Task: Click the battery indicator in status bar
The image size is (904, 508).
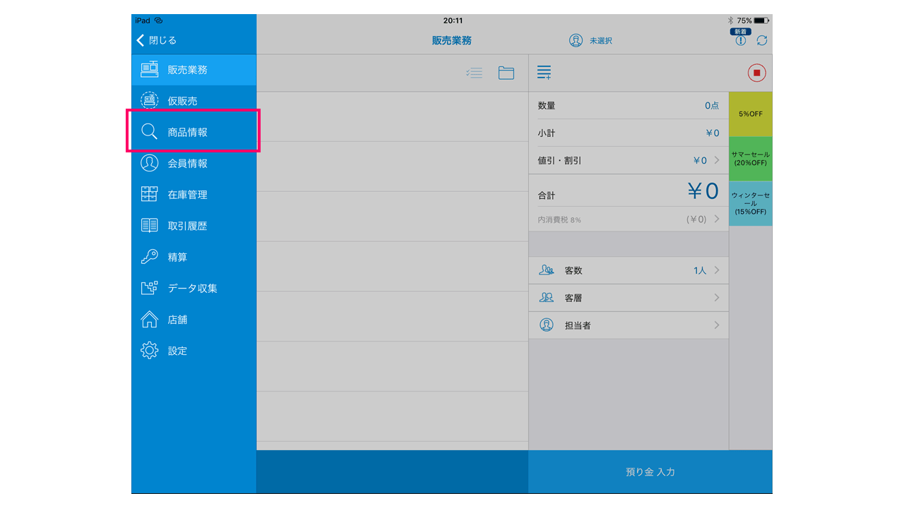Action: (x=761, y=20)
